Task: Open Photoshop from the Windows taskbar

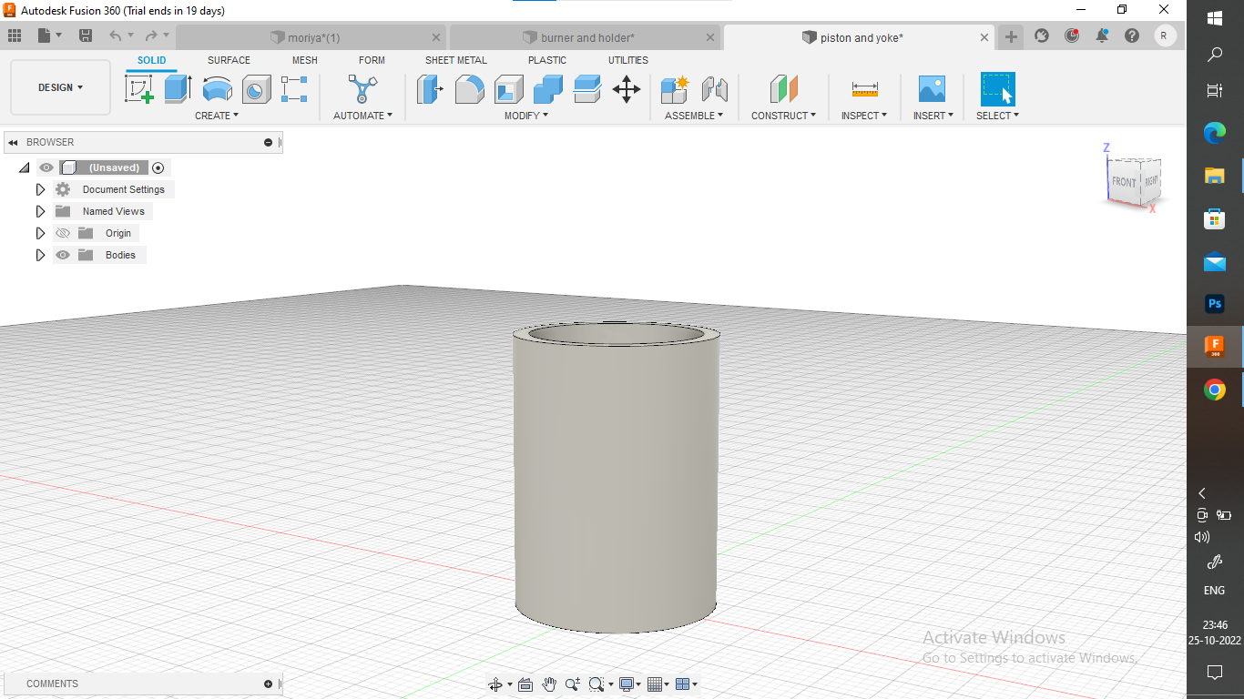Action: point(1214,304)
